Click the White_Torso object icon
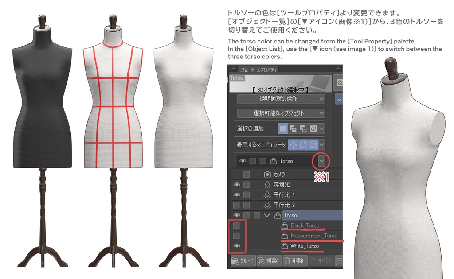The image size is (454, 279). pyautogui.click(x=285, y=246)
